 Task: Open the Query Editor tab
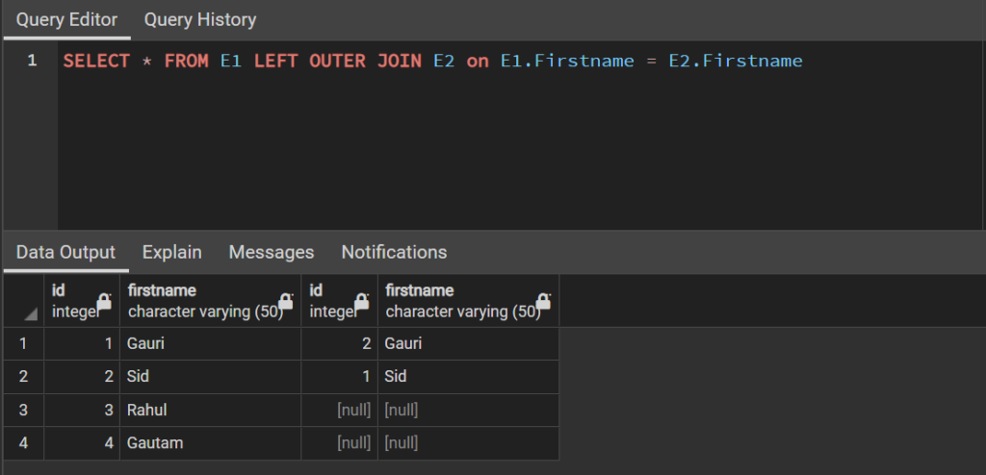(66, 19)
